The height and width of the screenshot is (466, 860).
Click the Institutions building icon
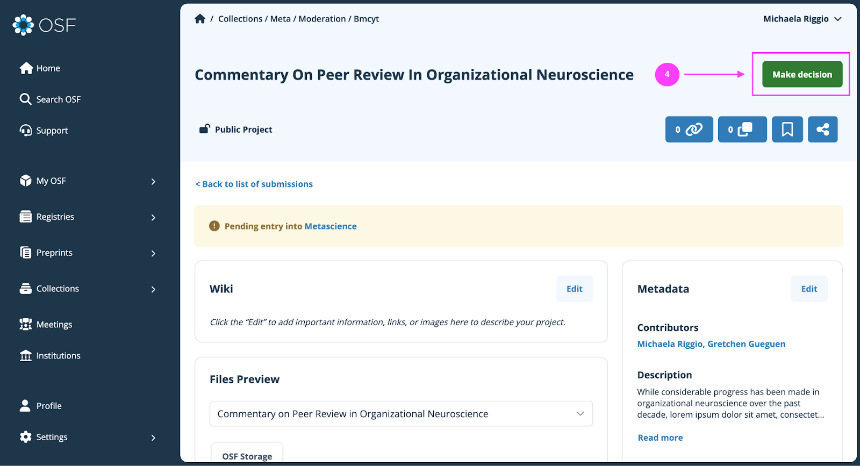click(x=25, y=355)
